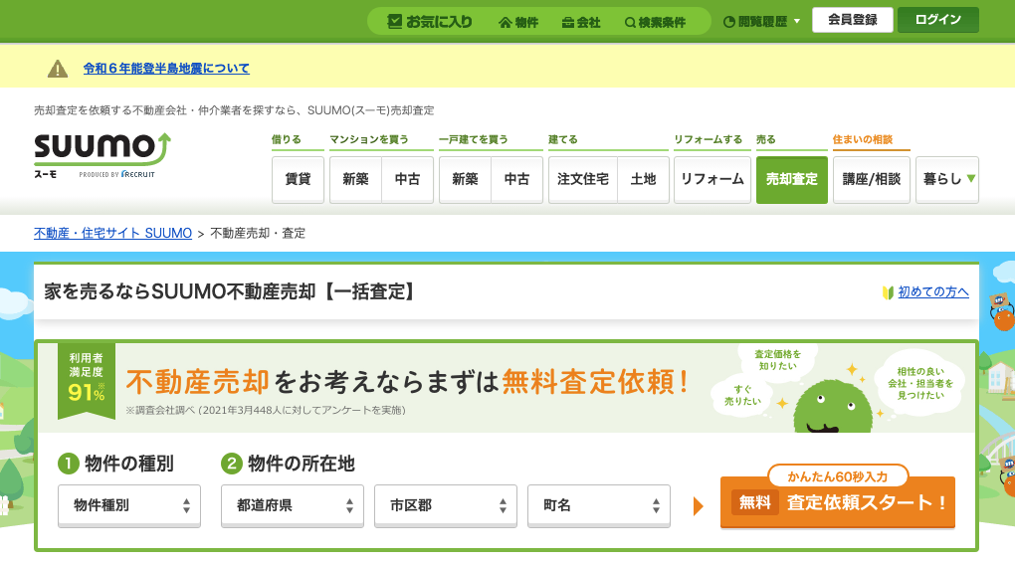Select 新築 under マンションを買う

[x=355, y=179]
